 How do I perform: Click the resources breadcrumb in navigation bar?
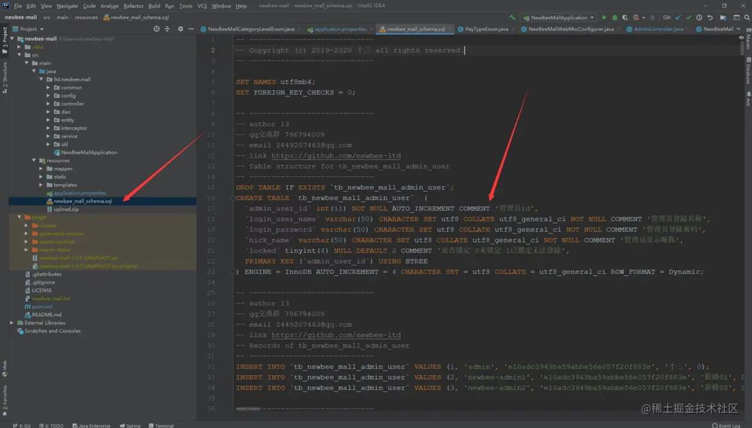click(86, 18)
